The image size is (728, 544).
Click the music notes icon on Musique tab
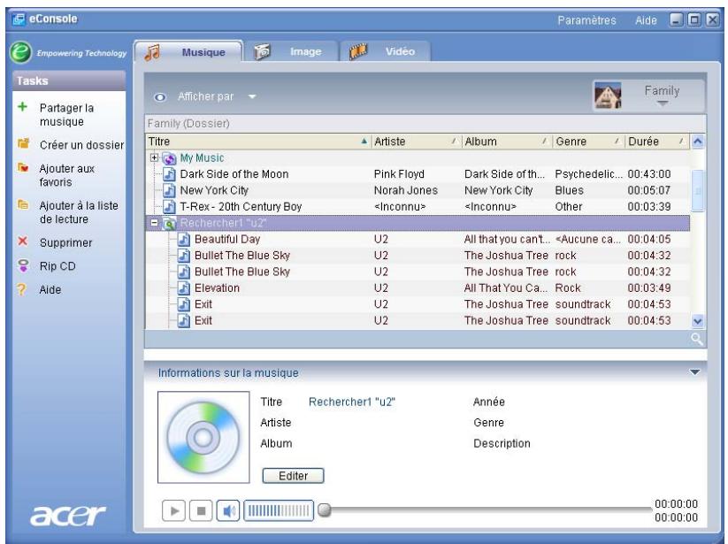click(x=152, y=52)
